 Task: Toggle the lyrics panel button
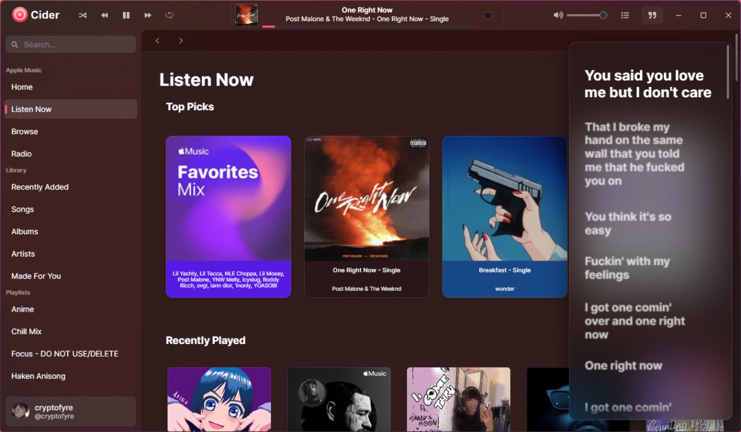coord(652,15)
